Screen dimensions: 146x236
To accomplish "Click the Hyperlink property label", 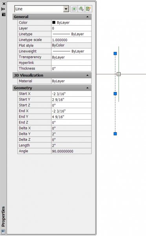I will (x=26, y=63).
